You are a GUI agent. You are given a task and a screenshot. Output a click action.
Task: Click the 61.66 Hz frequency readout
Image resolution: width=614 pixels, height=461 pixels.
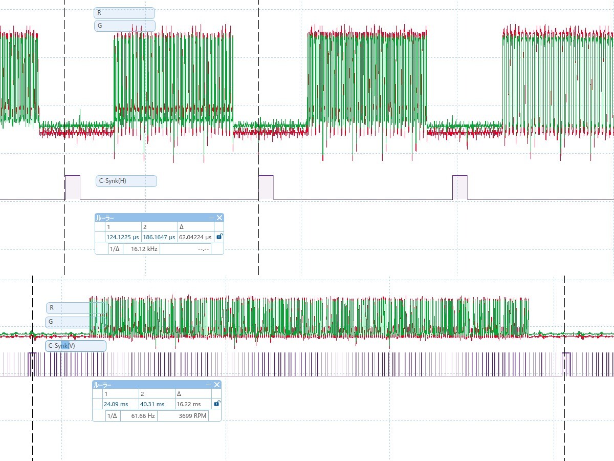[x=143, y=416]
